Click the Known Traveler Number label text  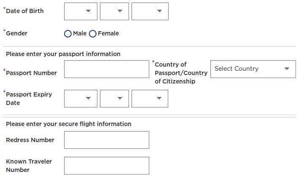(28, 166)
